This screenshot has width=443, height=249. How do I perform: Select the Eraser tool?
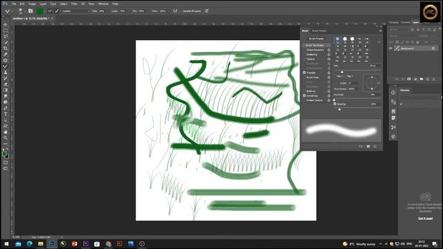[x=6, y=84]
